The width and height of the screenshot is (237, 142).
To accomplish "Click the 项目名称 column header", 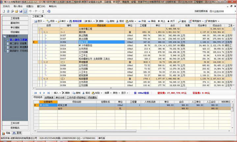I will click(102, 26).
